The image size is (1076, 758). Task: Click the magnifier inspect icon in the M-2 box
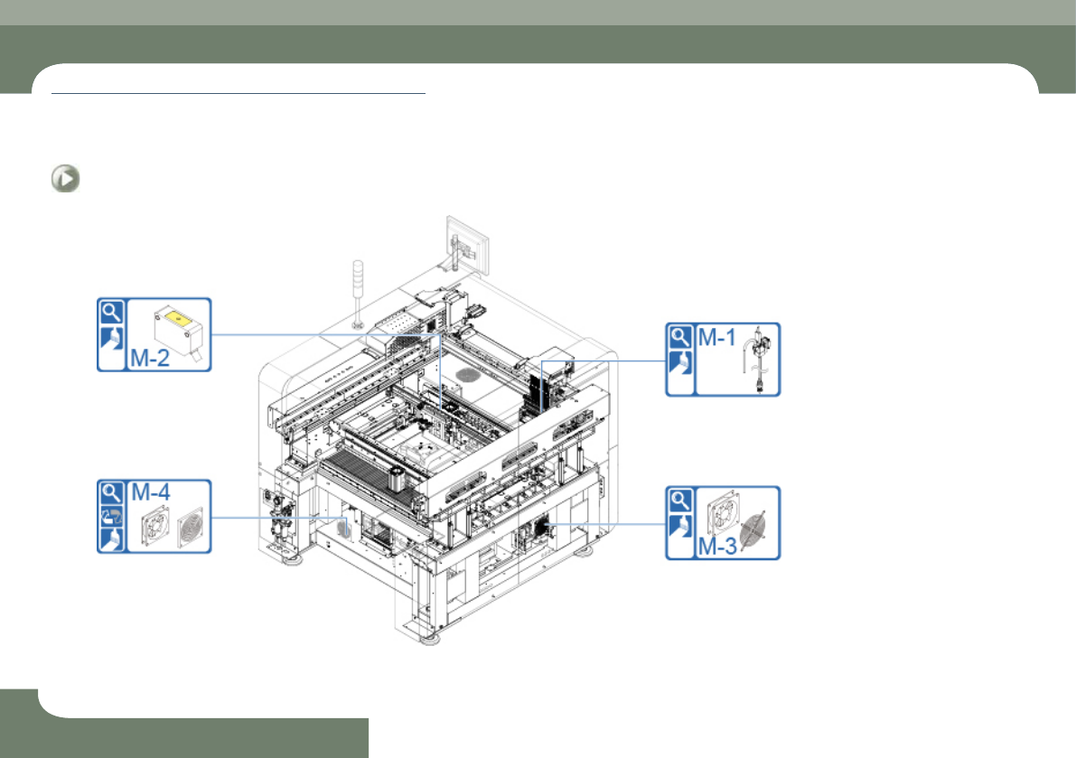(x=111, y=312)
